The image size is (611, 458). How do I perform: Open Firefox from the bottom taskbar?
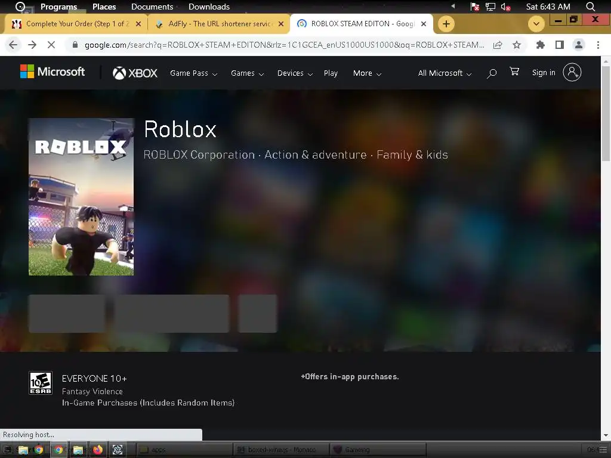pos(98,450)
